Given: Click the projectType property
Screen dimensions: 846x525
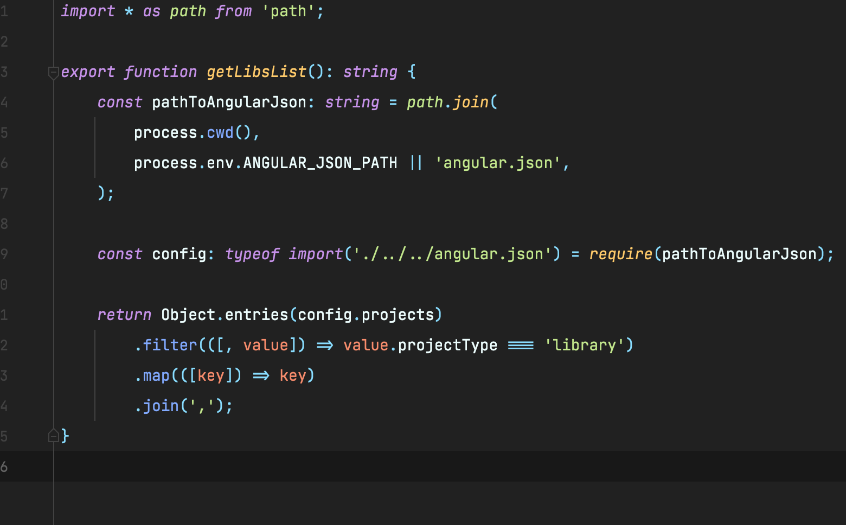Looking at the screenshot, I should [x=447, y=345].
